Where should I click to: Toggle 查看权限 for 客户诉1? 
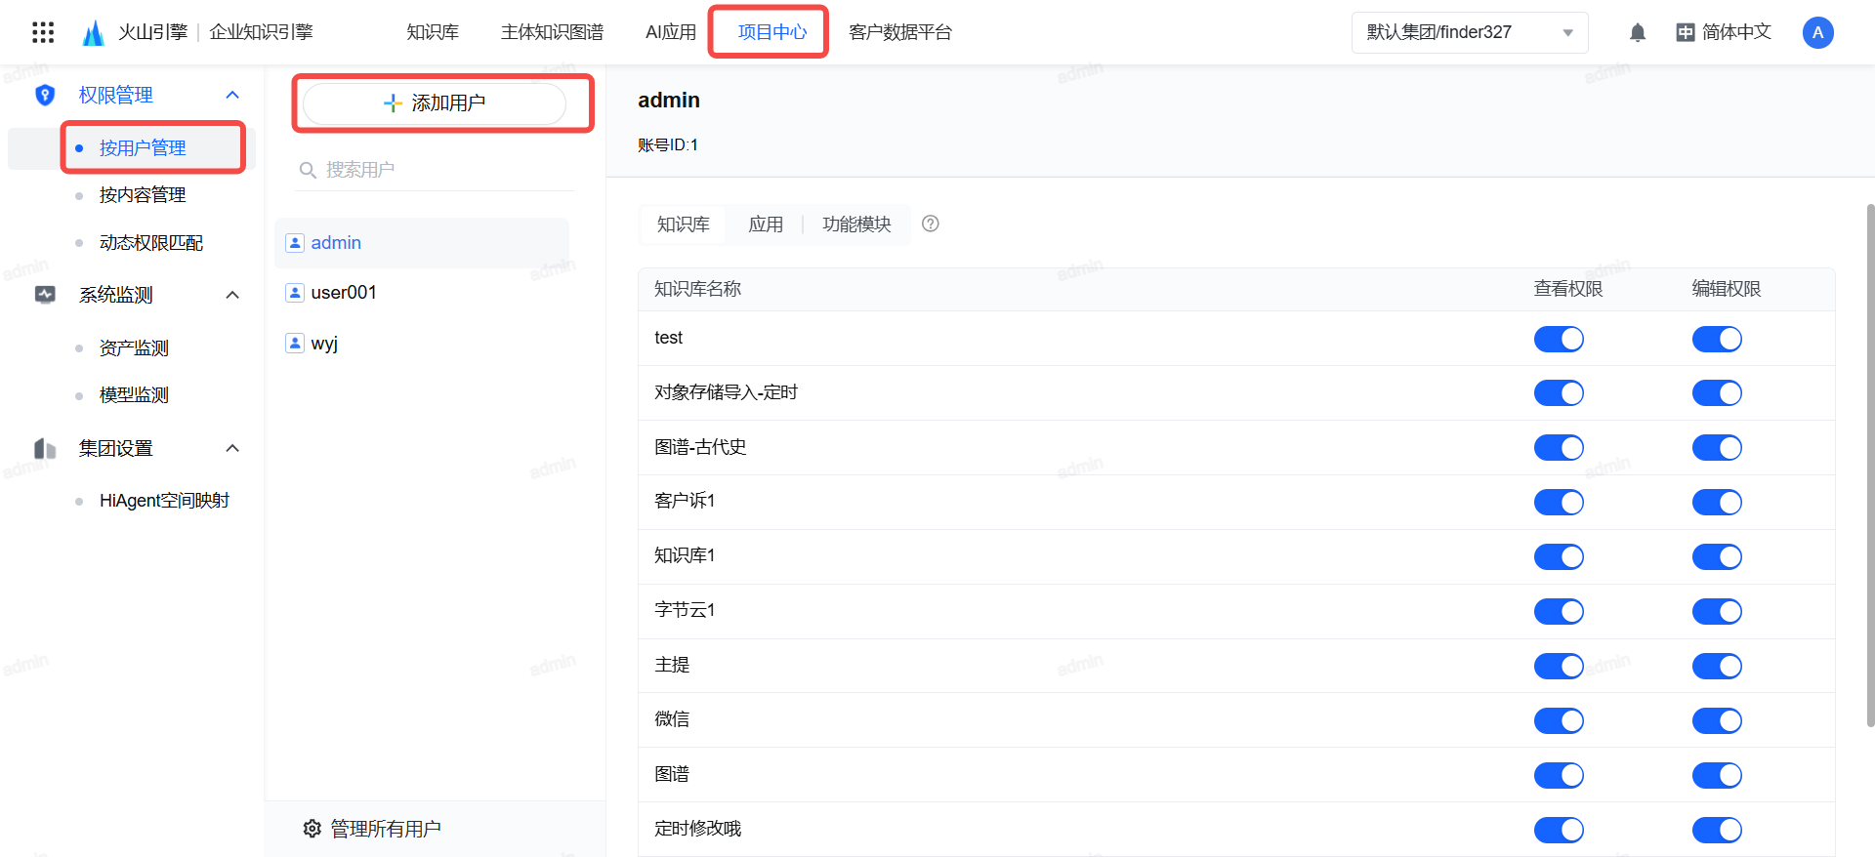1559,503
